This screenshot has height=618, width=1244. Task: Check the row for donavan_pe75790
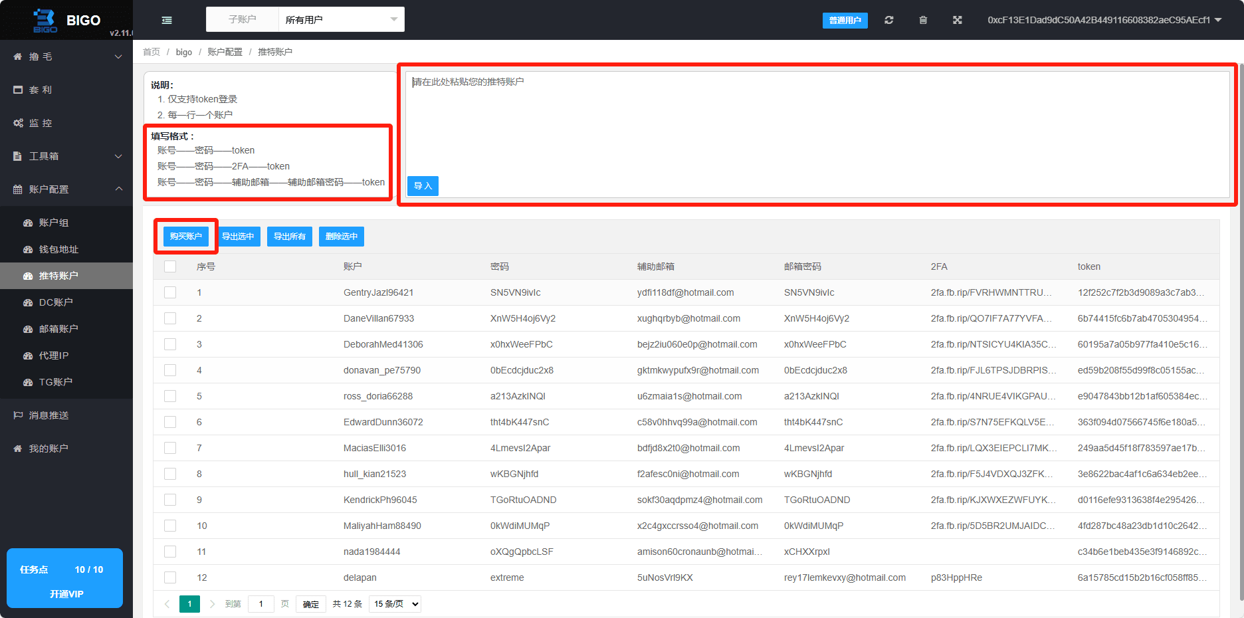170,370
